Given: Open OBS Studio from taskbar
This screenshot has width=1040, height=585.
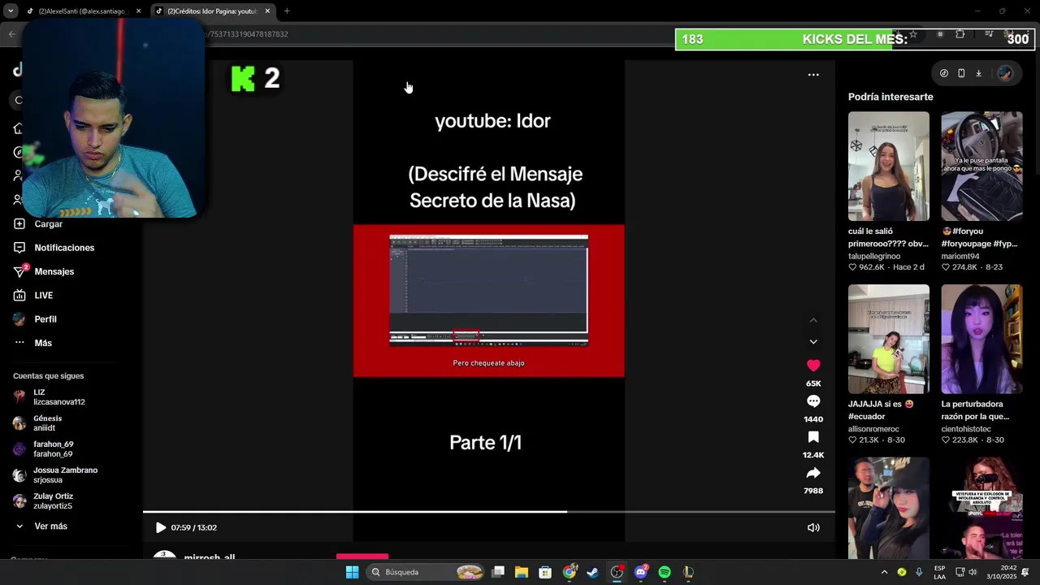Looking at the screenshot, I should (x=617, y=572).
